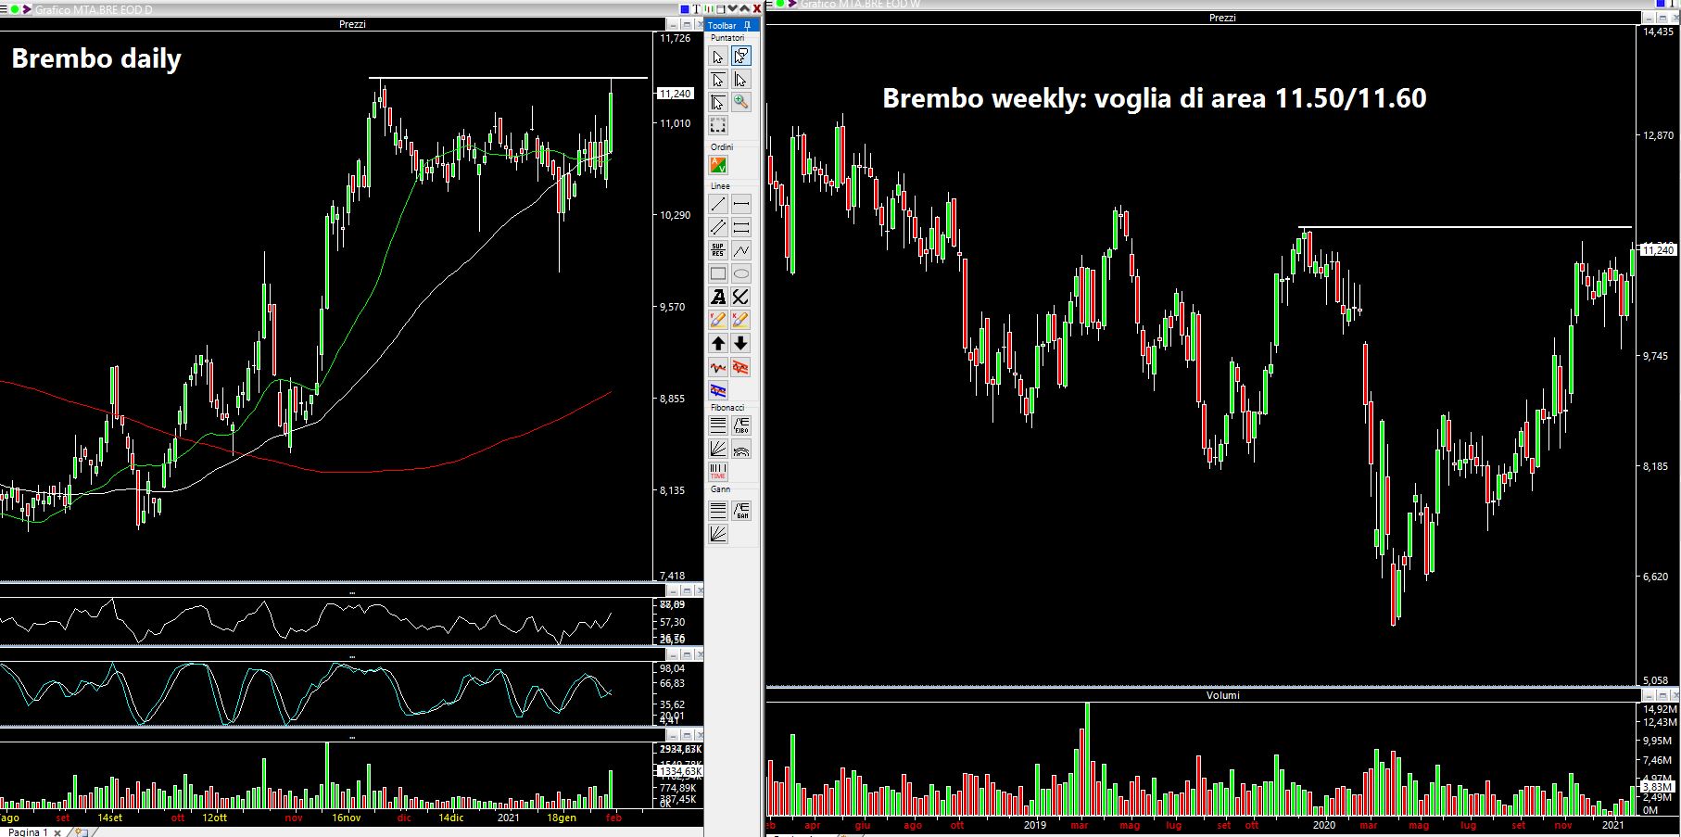The height and width of the screenshot is (837, 1681).
Task: Click the 1334,63K daily volume value label
Action: (679, 771)
